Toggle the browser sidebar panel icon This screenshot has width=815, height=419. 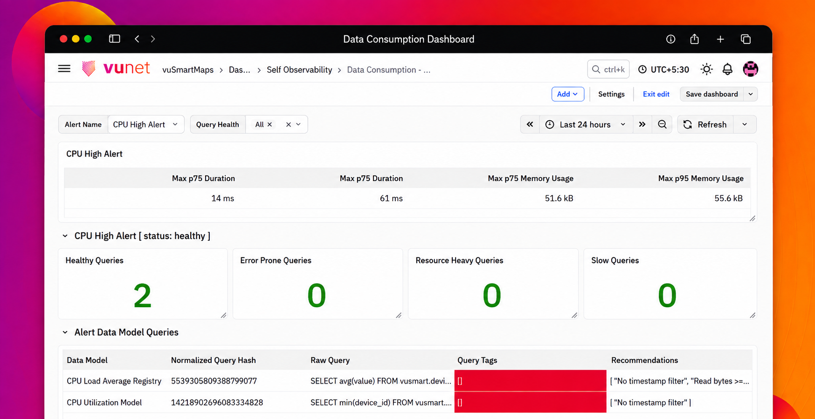coord(114,39)
